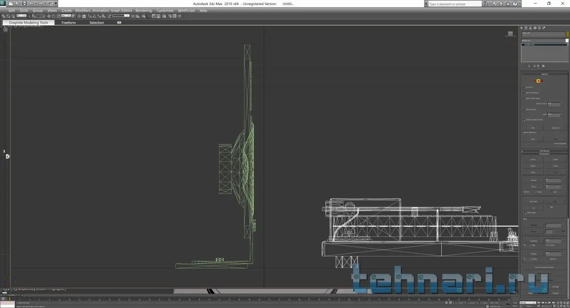Open the Named Selection Sets dropdown

click(x=121, y=16)
